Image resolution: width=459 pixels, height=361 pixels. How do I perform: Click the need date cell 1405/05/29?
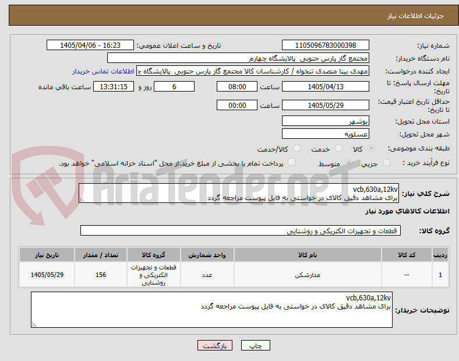(x=47, y=275)
